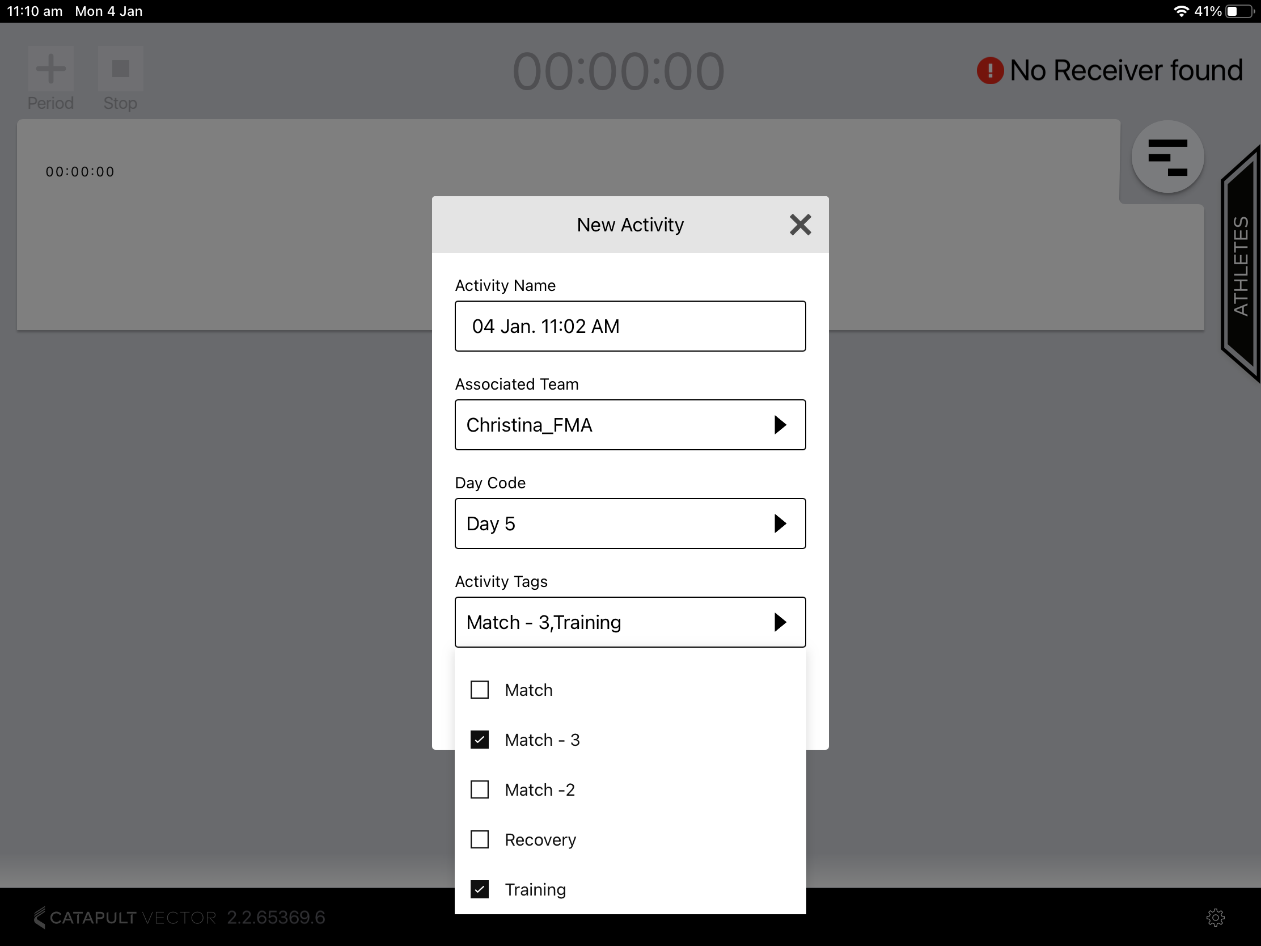
Task: Tap the red No Receiver warning icon
Action: pos(989,71)
